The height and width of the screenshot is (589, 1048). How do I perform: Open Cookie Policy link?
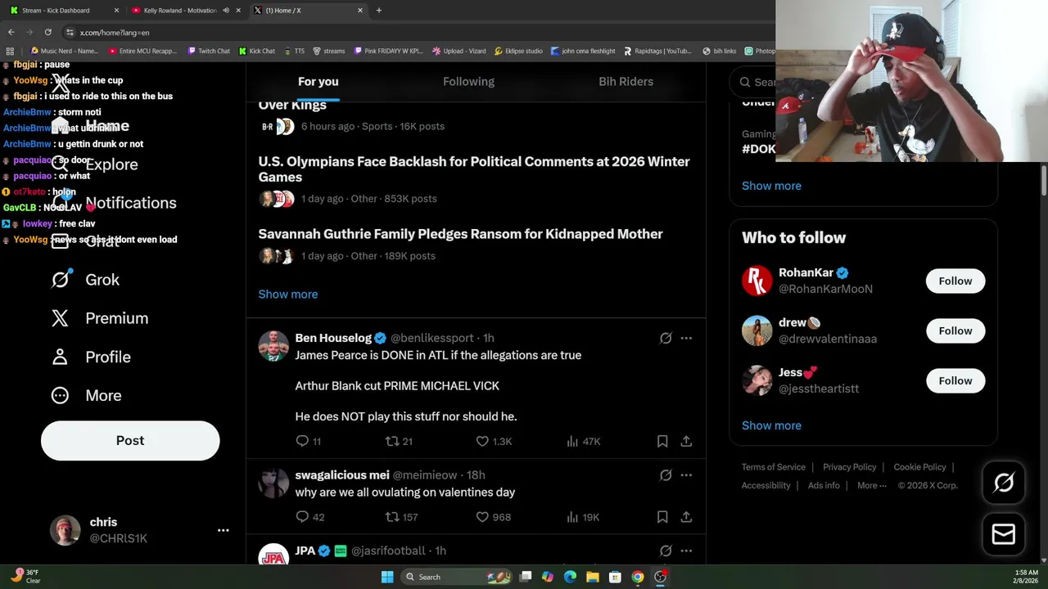click(919, 467)
